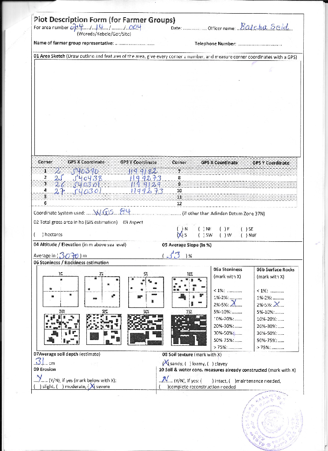Click the altitude value '3070'
This screenshot has width=328, height=451.
coord(69,255)
